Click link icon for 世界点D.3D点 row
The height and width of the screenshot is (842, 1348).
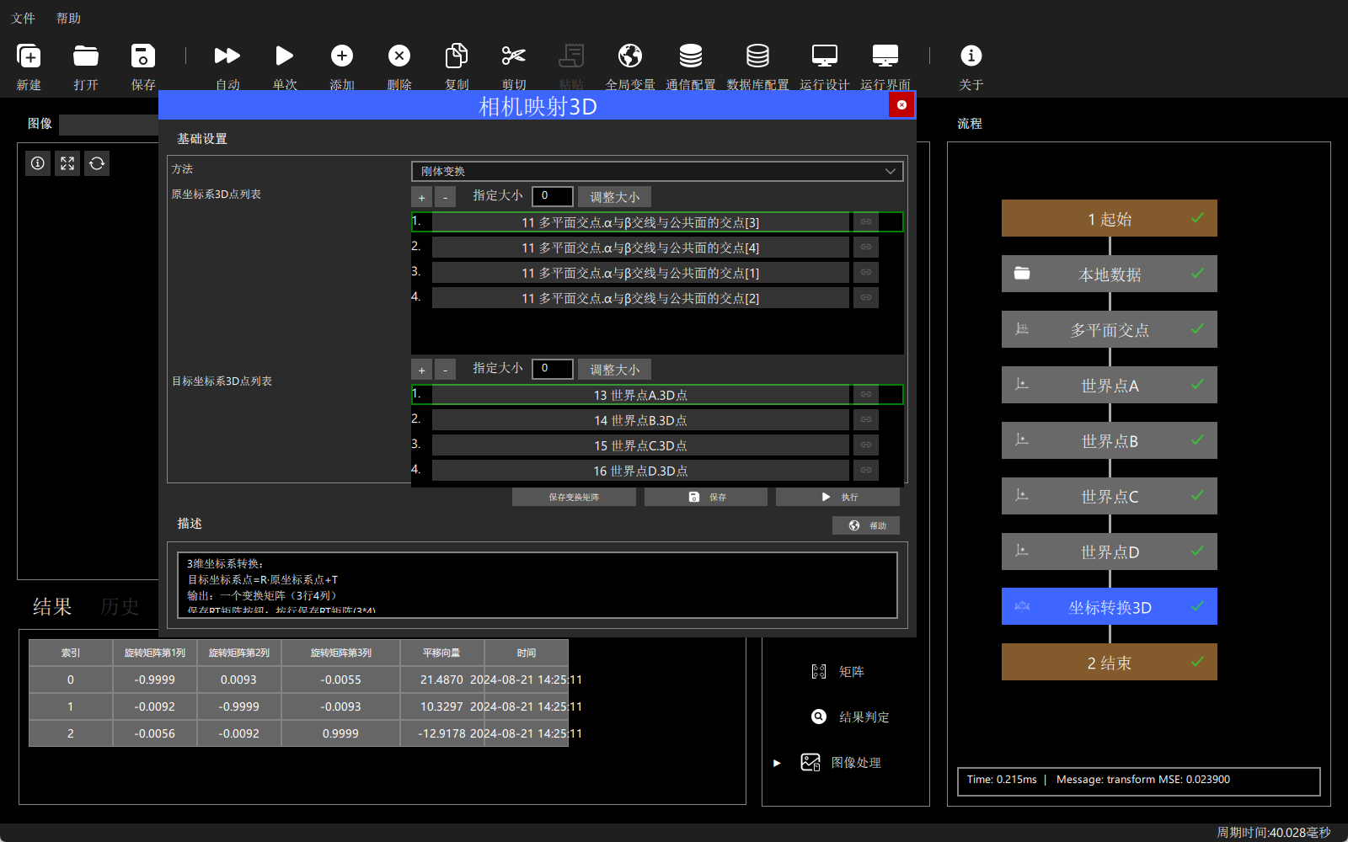click(x=866, y=471)
